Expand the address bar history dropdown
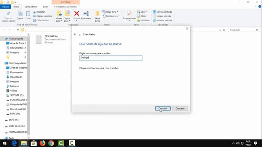This screenshot has width=262, height=147. (x=220, y=30)
